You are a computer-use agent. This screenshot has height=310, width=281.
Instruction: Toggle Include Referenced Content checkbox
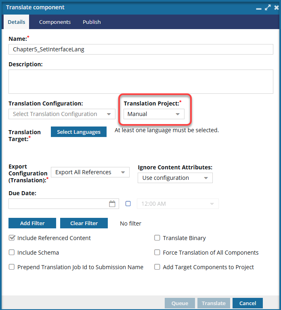pos(12,238)
